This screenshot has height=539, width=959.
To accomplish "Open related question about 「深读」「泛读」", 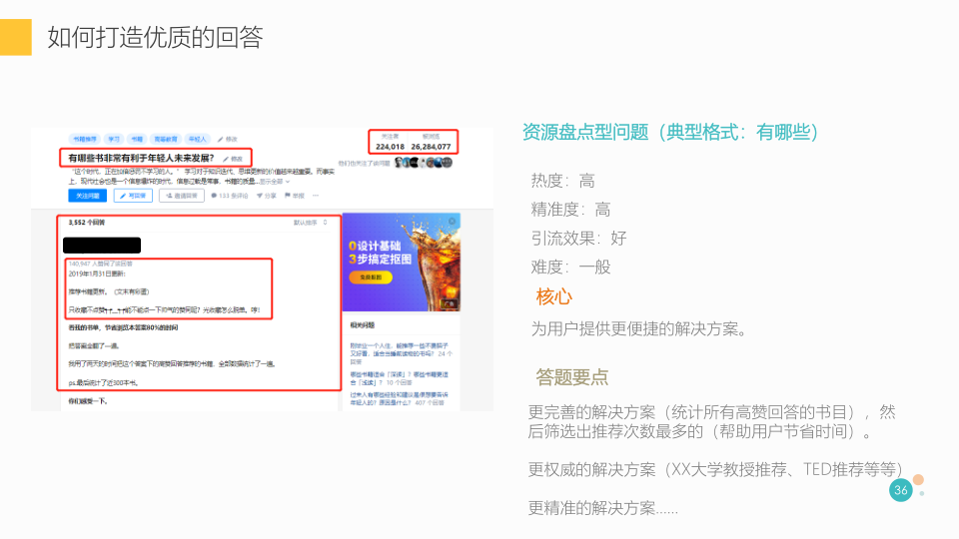I will (400, 378).
